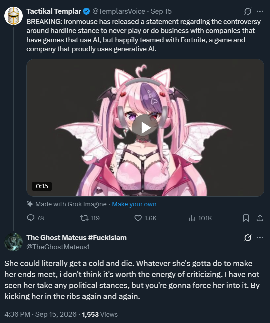Open more options on Ghost Mateus reply
This screenshot has width=270, height=323.
click(x=260, y=238)
